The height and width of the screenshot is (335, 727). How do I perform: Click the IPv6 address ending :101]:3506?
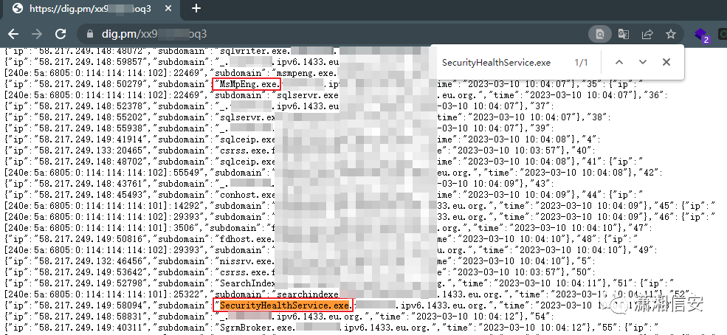click(x=99, y=228)
